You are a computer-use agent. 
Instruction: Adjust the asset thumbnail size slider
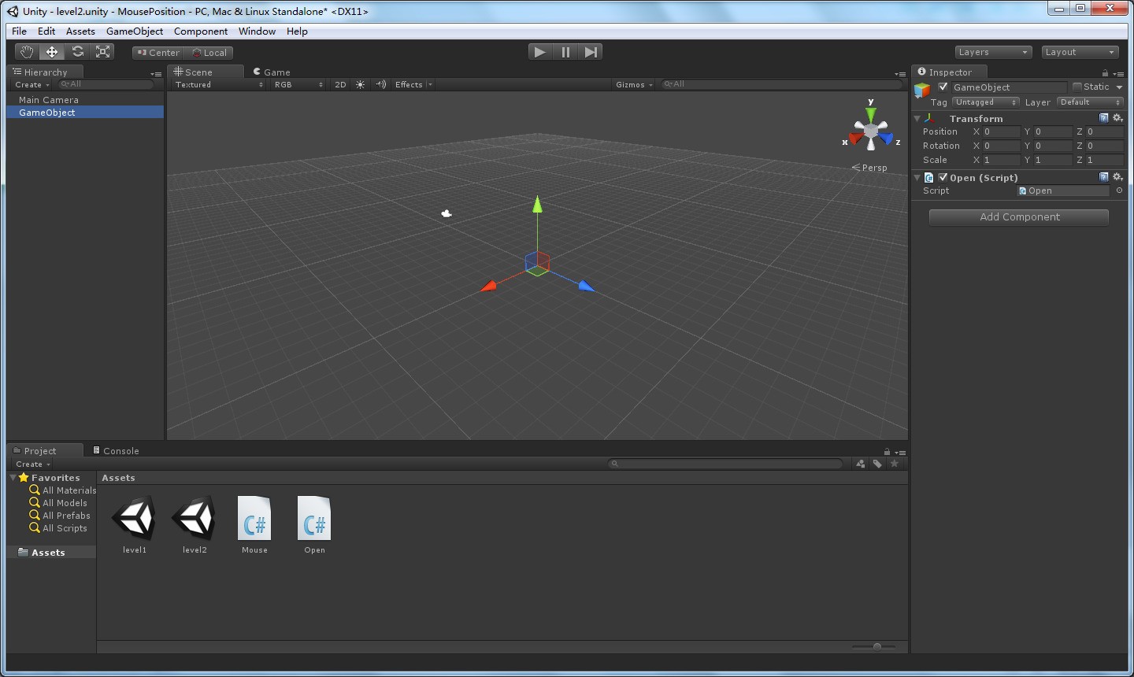coord(876,646)
